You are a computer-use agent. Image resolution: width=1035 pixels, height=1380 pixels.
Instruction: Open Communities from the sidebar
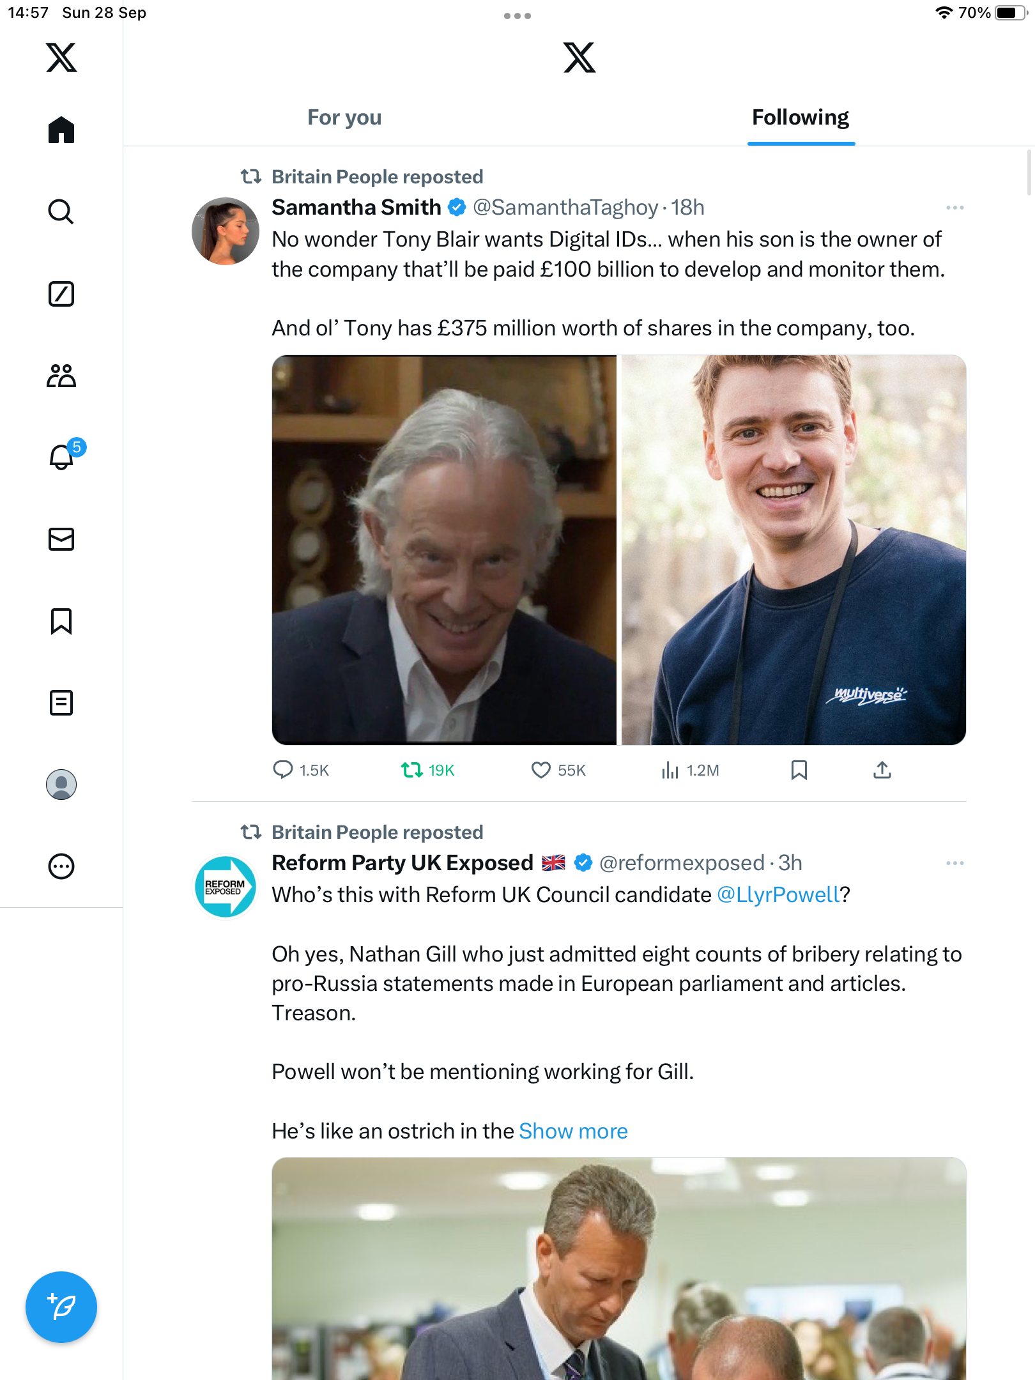click(x=61, y=376)
